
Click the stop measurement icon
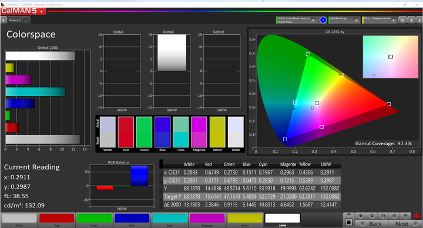(361, 216)
